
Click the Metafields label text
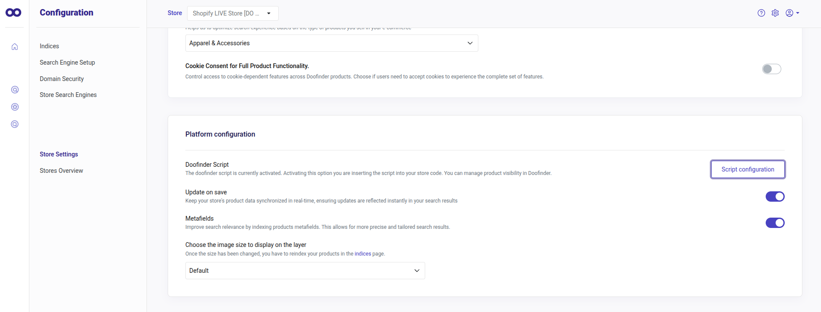(199, 218)
